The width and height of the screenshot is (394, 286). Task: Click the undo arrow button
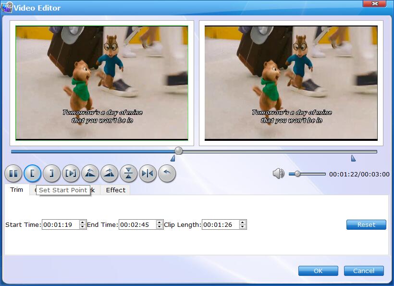167,174
